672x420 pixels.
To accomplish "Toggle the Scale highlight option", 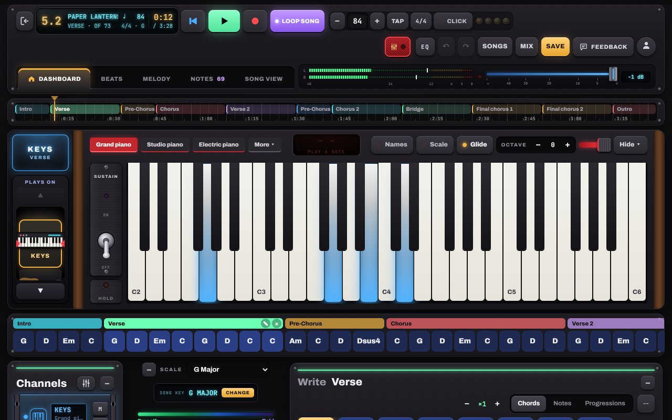I will [435, 144].
